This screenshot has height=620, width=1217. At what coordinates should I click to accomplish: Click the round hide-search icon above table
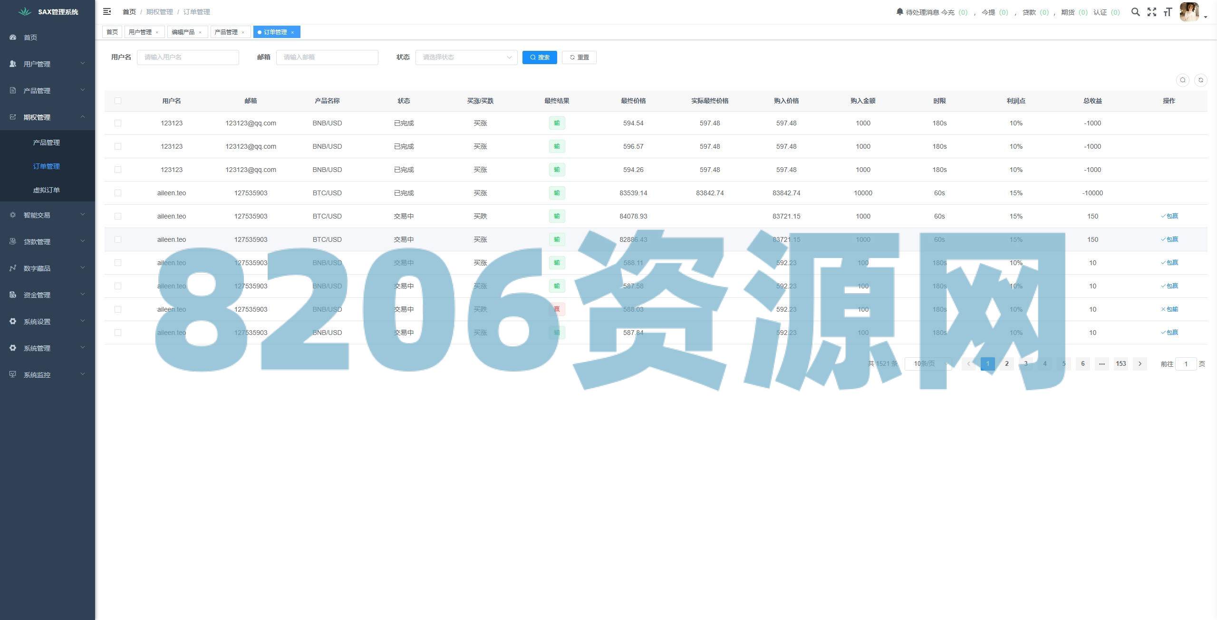click(1182, 80)
